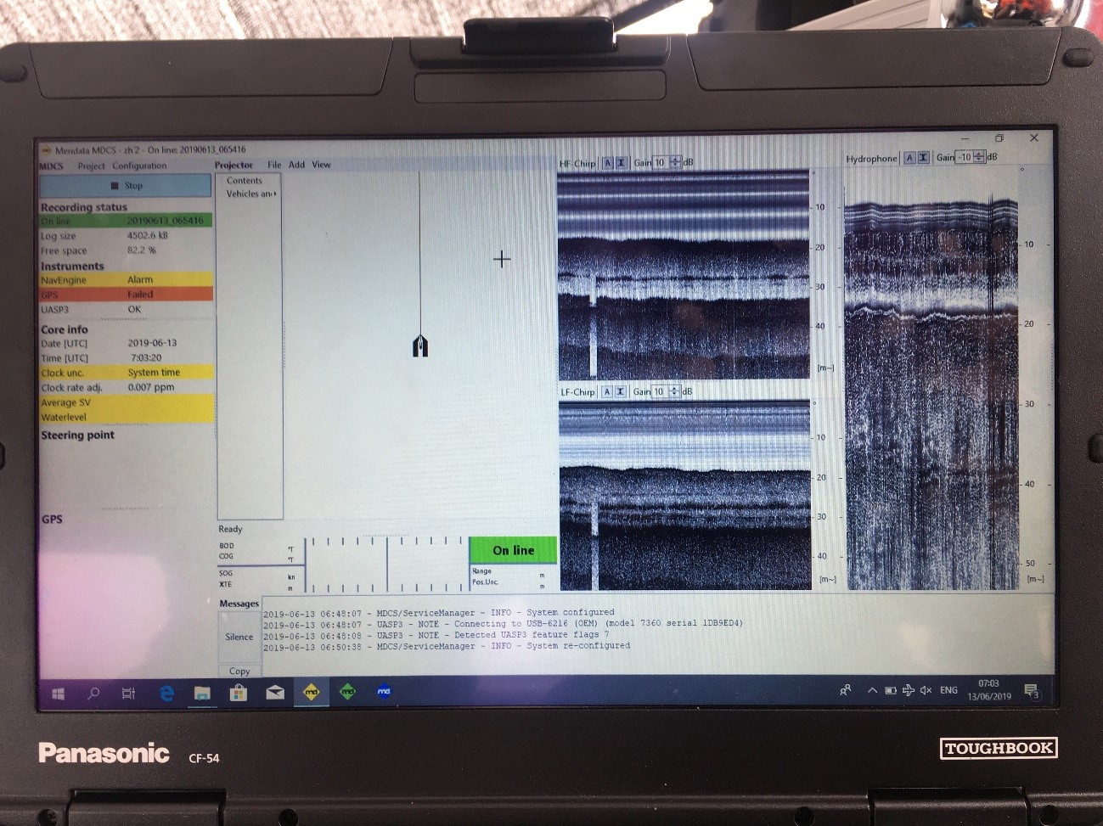1103x826 pixels.
Task: Click the HF-Chirp gain spinner arrows
Action: click(x=676, y=162)
